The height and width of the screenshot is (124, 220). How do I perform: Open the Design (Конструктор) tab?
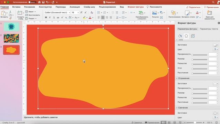pyautogui.click(x=45, y=7)
